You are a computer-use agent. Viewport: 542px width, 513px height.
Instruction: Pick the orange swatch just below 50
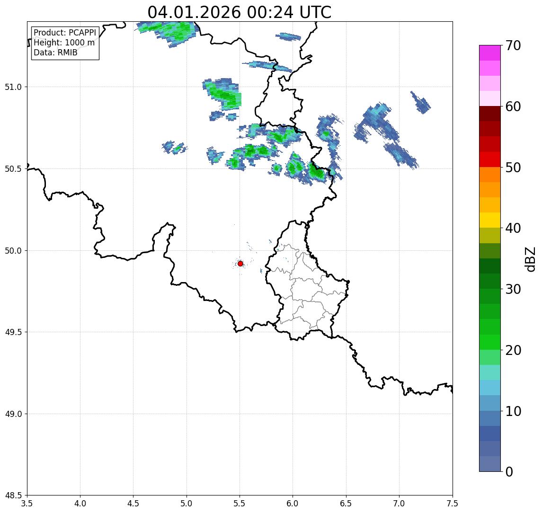[490, 175]
